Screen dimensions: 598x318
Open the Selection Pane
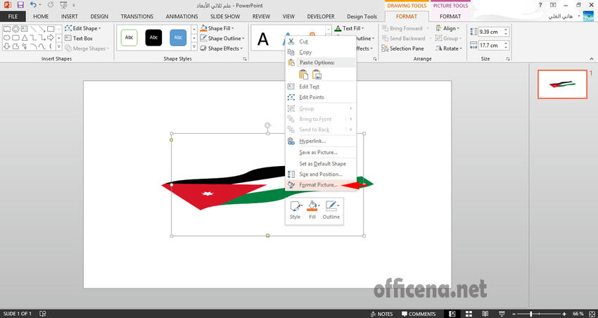coord(402,49)
